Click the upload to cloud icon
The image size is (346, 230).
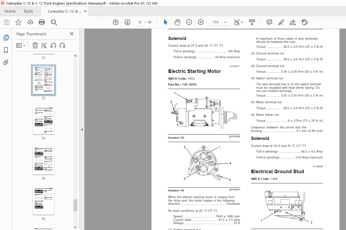pos(30,22)
